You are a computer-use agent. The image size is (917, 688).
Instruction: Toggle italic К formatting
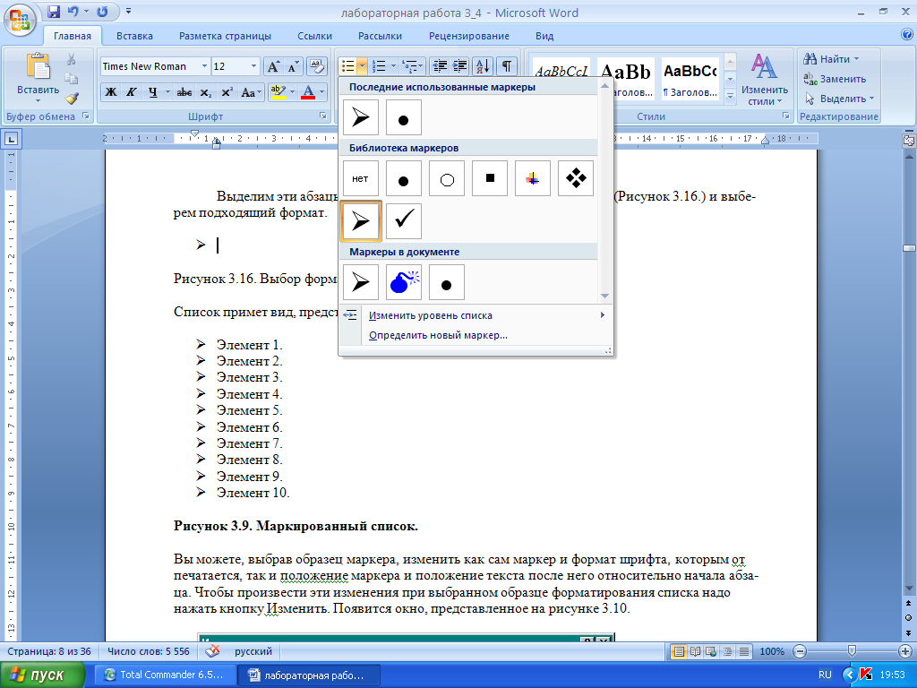tap(132, 92)
